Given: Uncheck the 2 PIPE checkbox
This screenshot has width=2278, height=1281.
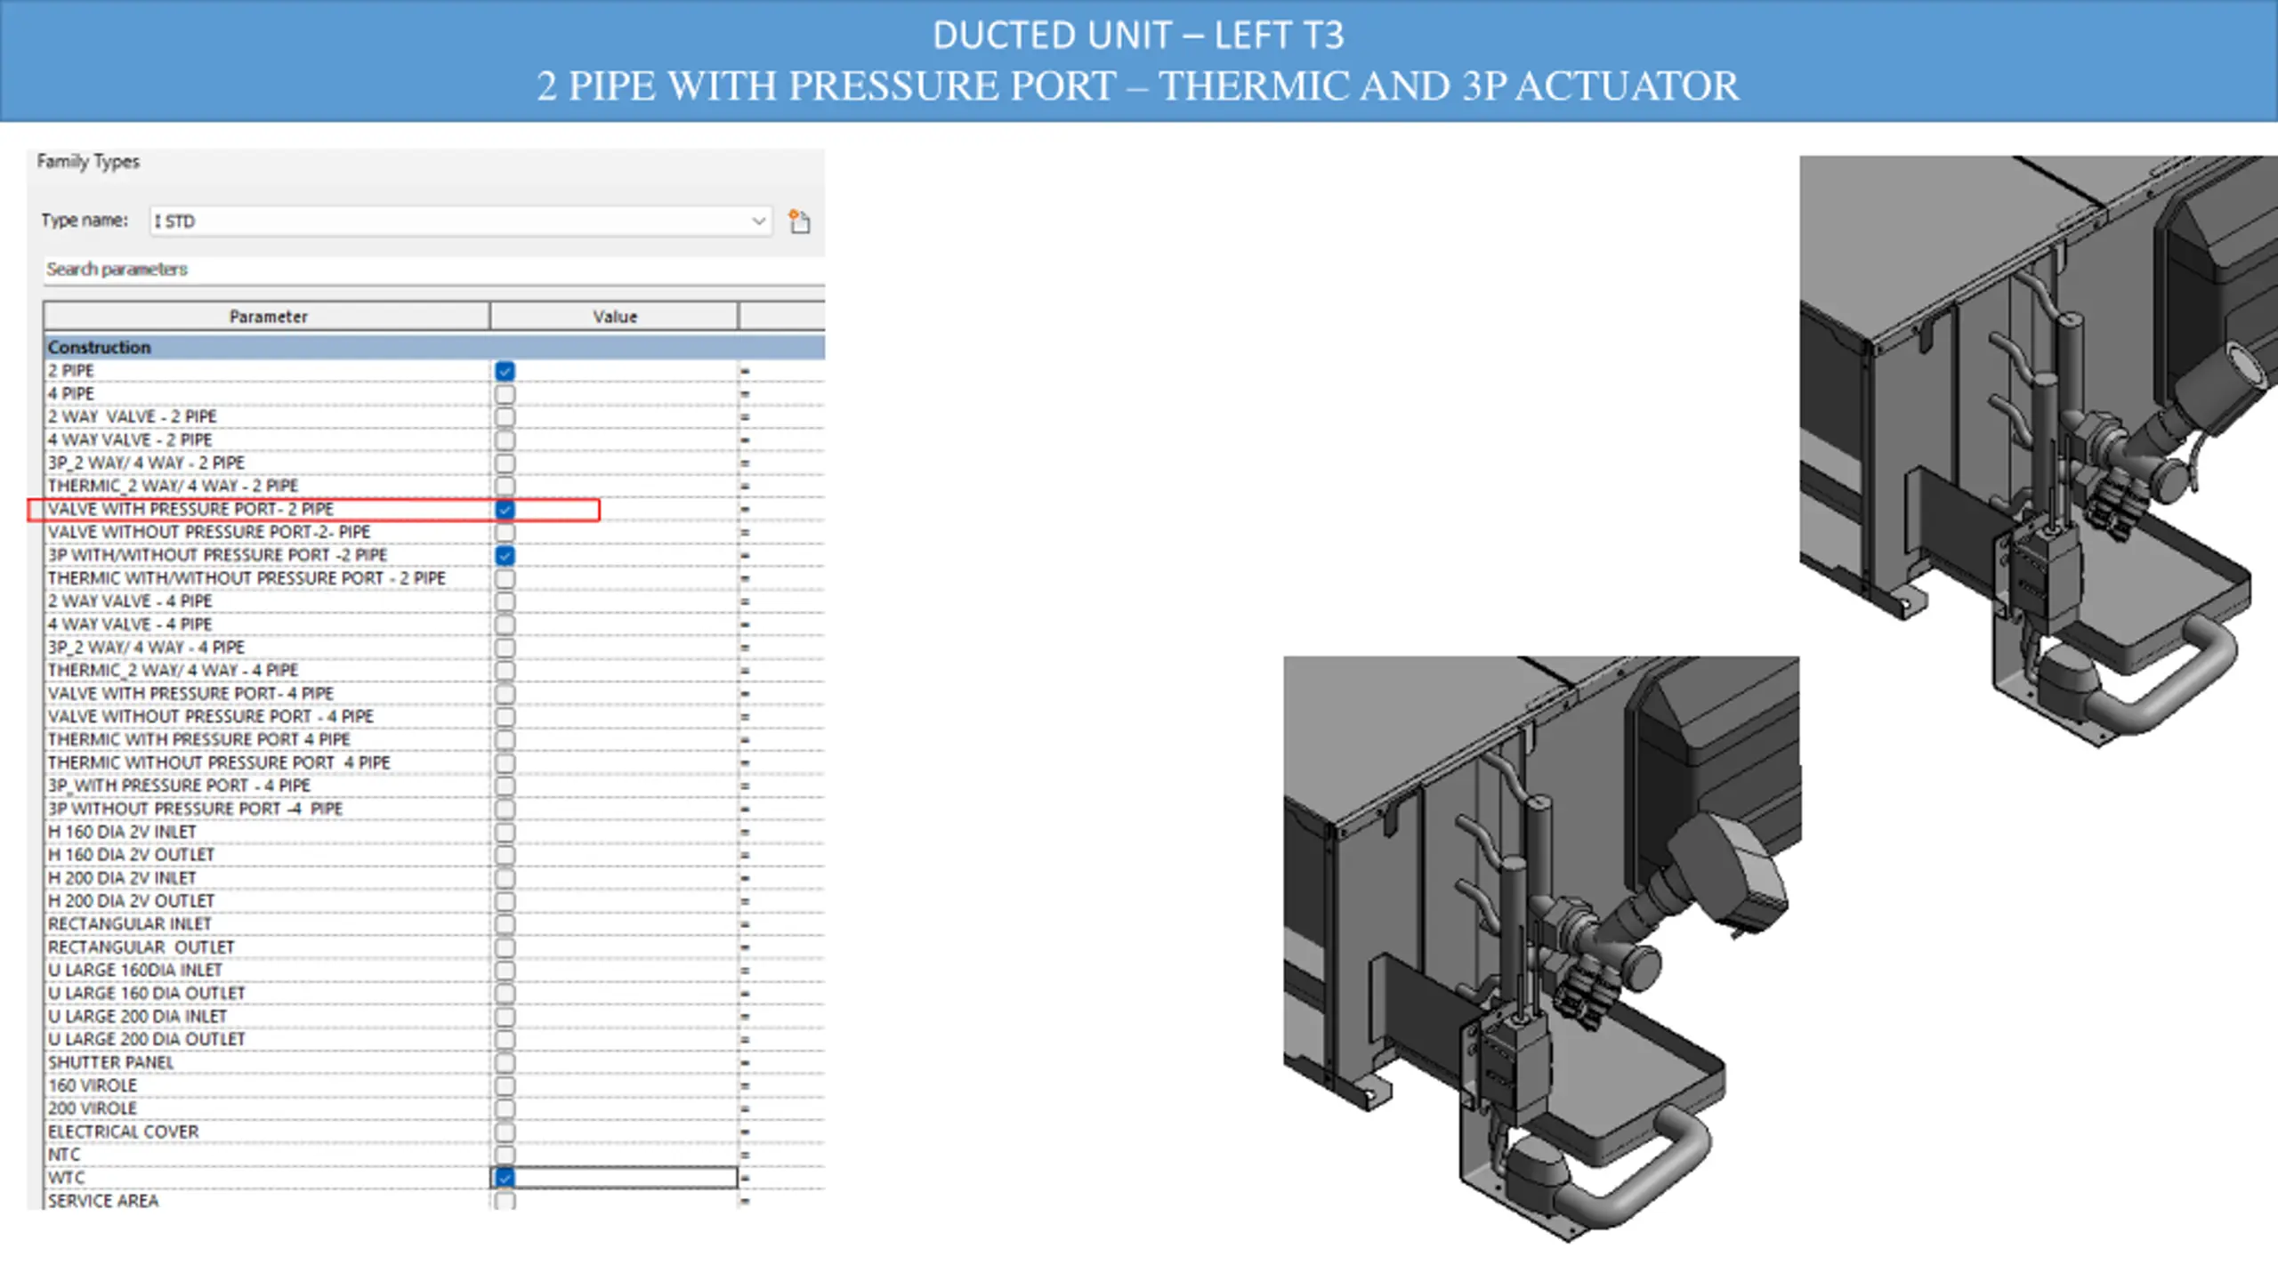Looking at the screenshot, I should coord(505,371).
